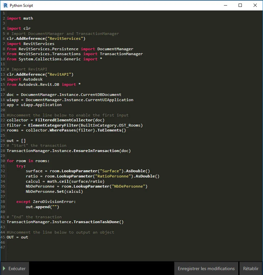263x275 pixels.
Task: Click 'out.append("")' on line 39
Action: click(x=42, y=207)
